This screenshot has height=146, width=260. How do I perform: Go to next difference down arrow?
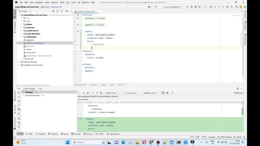coord(84,93)
